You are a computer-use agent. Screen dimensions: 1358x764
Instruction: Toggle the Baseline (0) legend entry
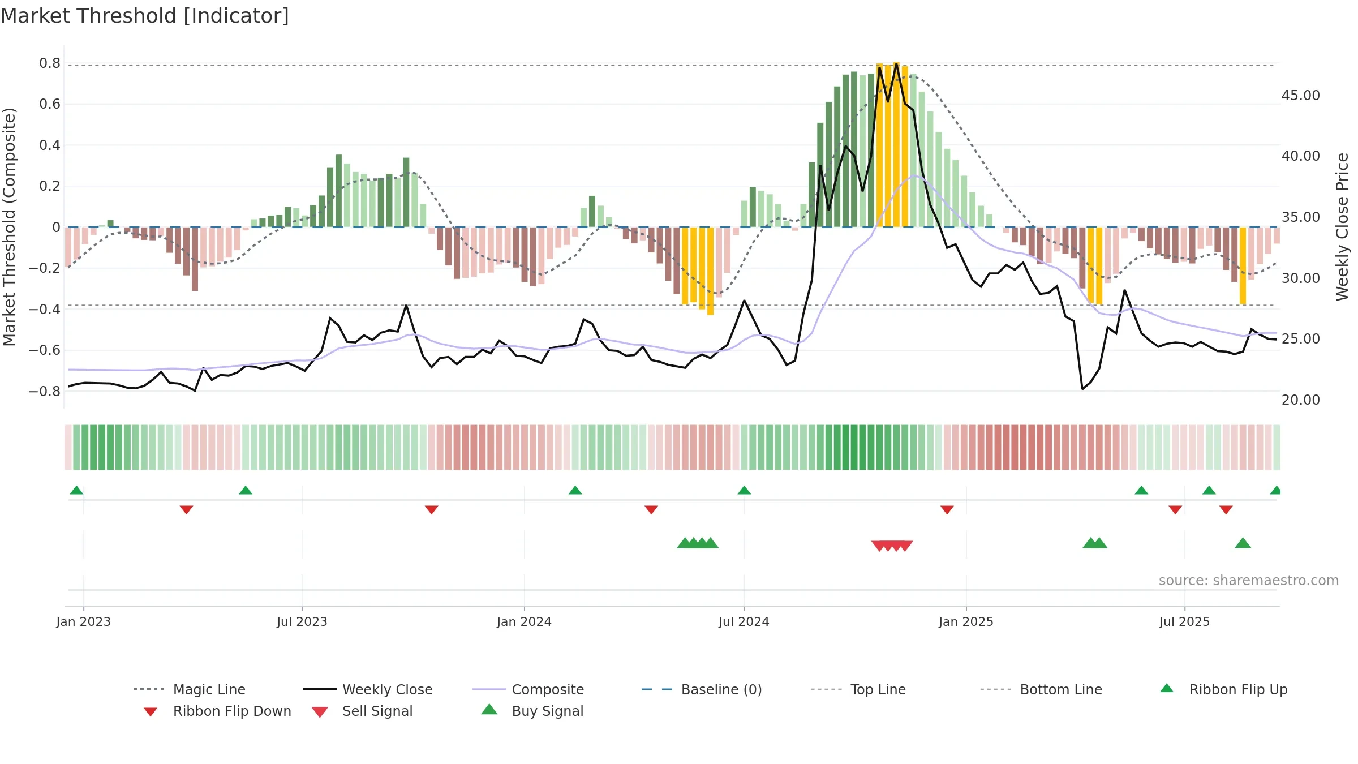(702, 689)
